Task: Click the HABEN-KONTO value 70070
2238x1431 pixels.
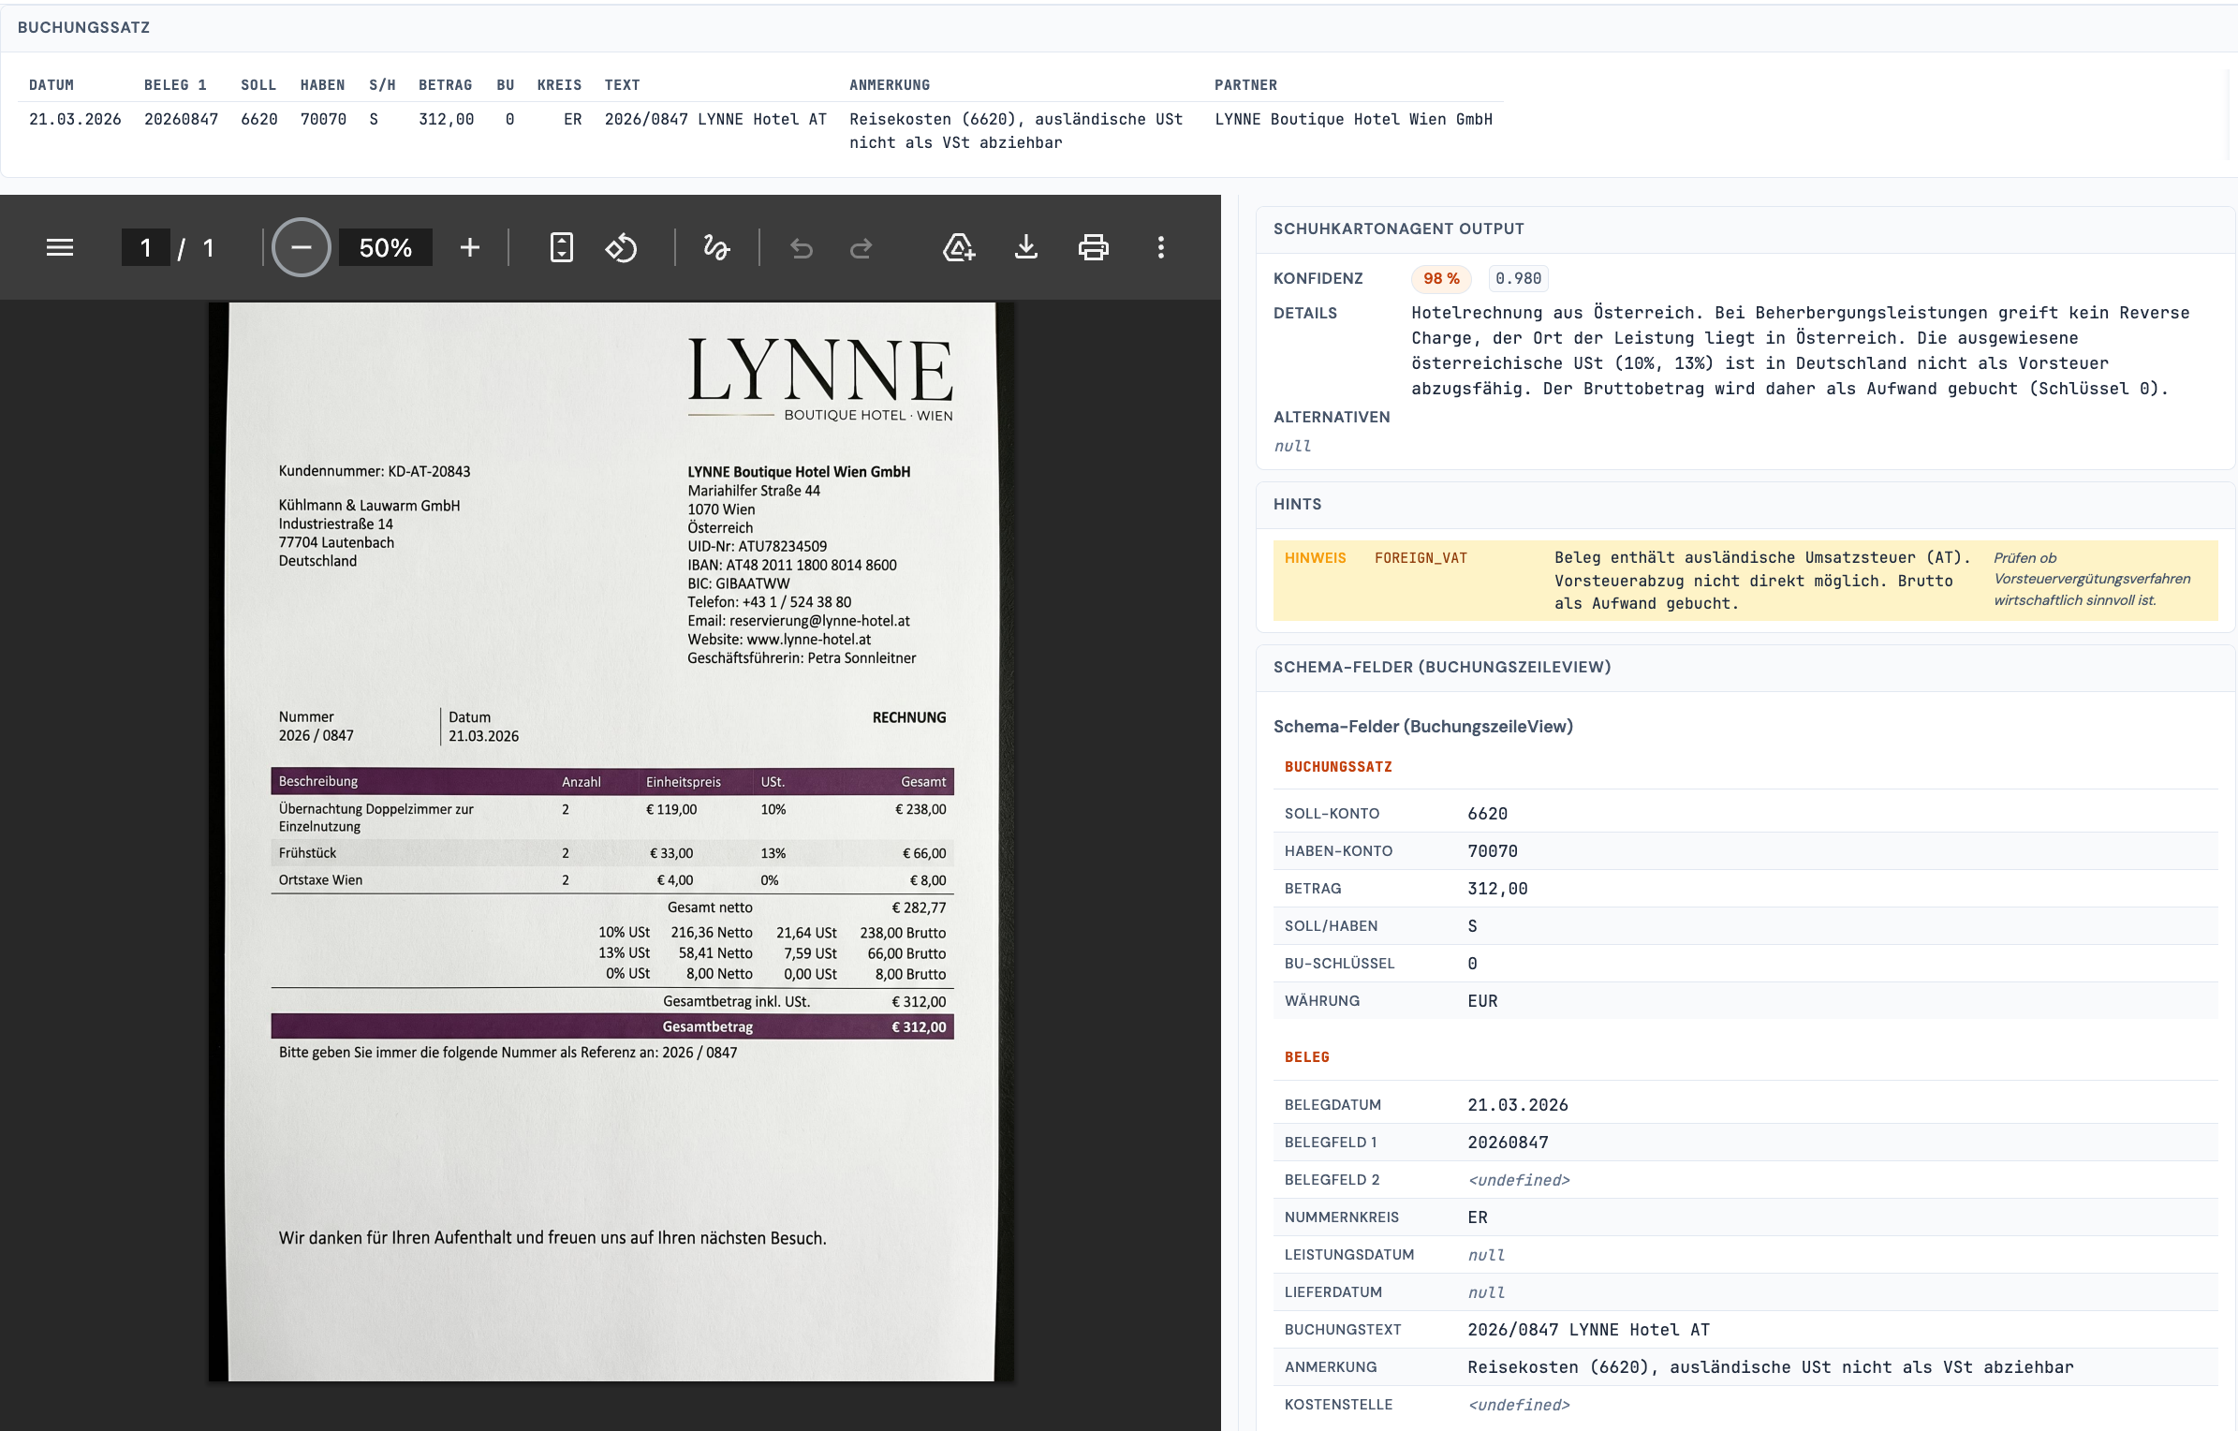Action: (x=1493, y=851)
